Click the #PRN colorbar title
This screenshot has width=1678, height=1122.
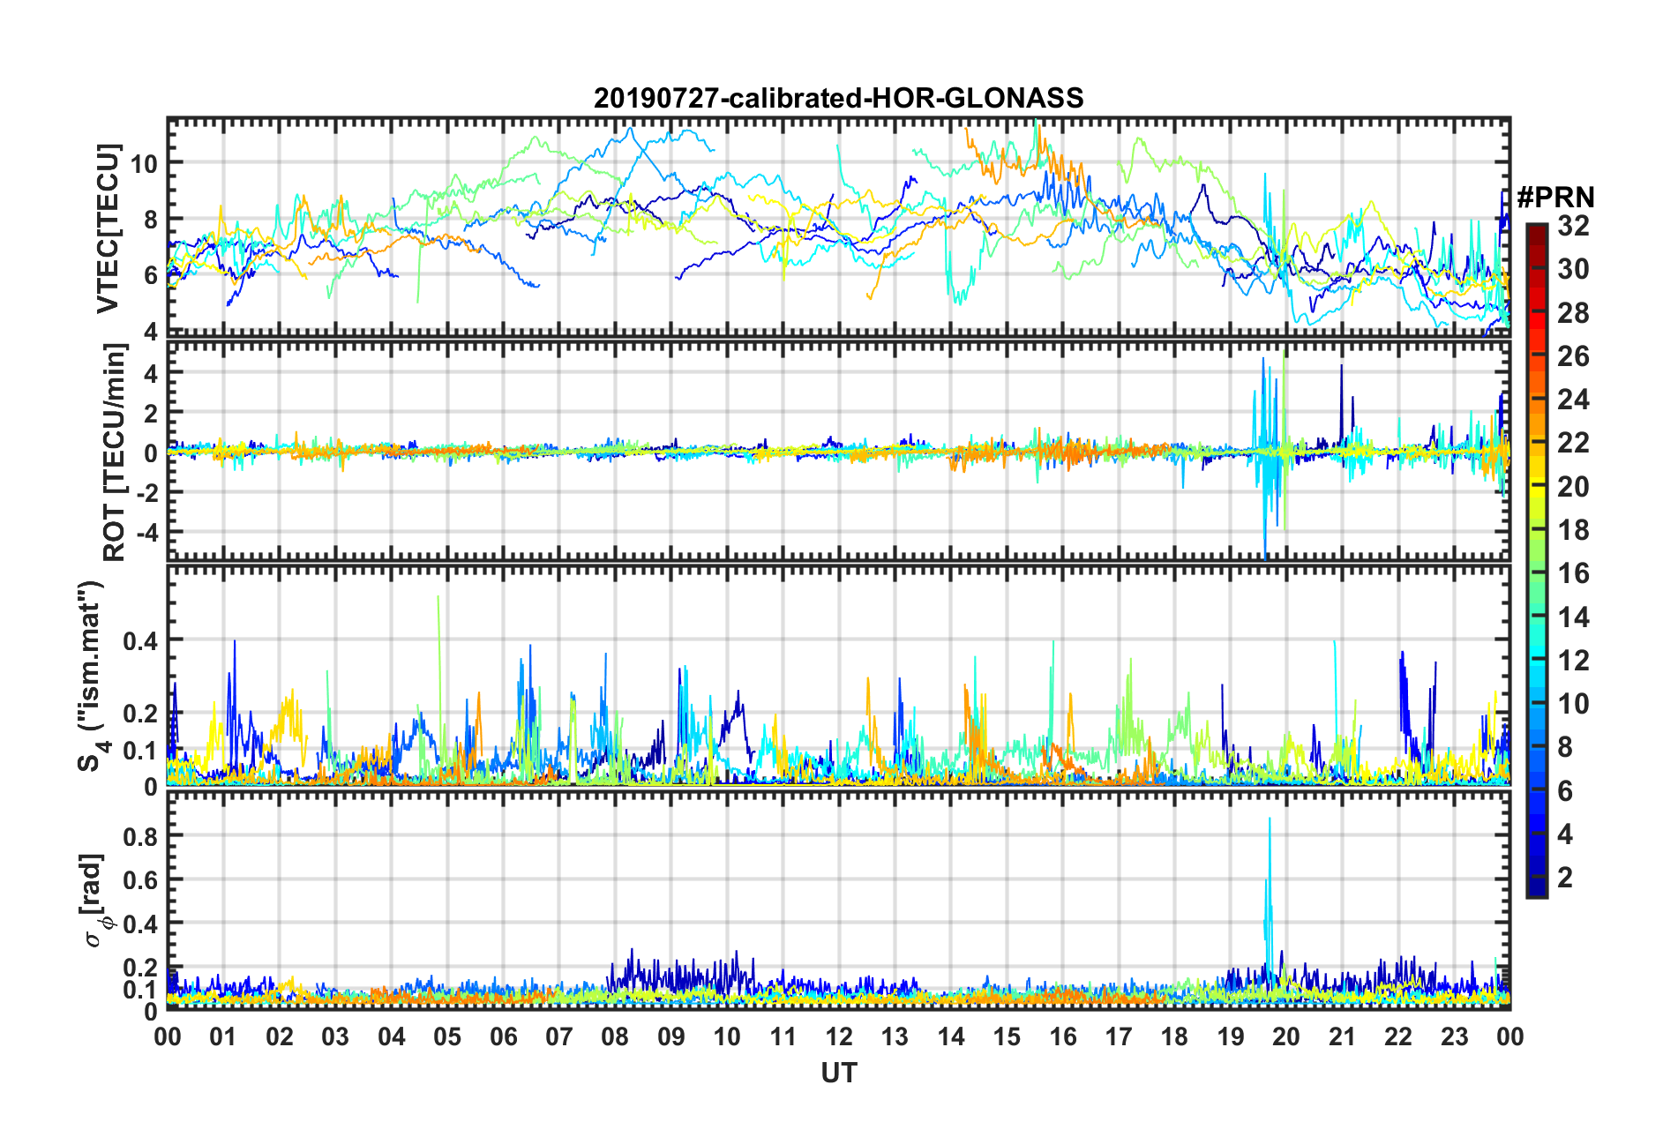pos(1555,197)
